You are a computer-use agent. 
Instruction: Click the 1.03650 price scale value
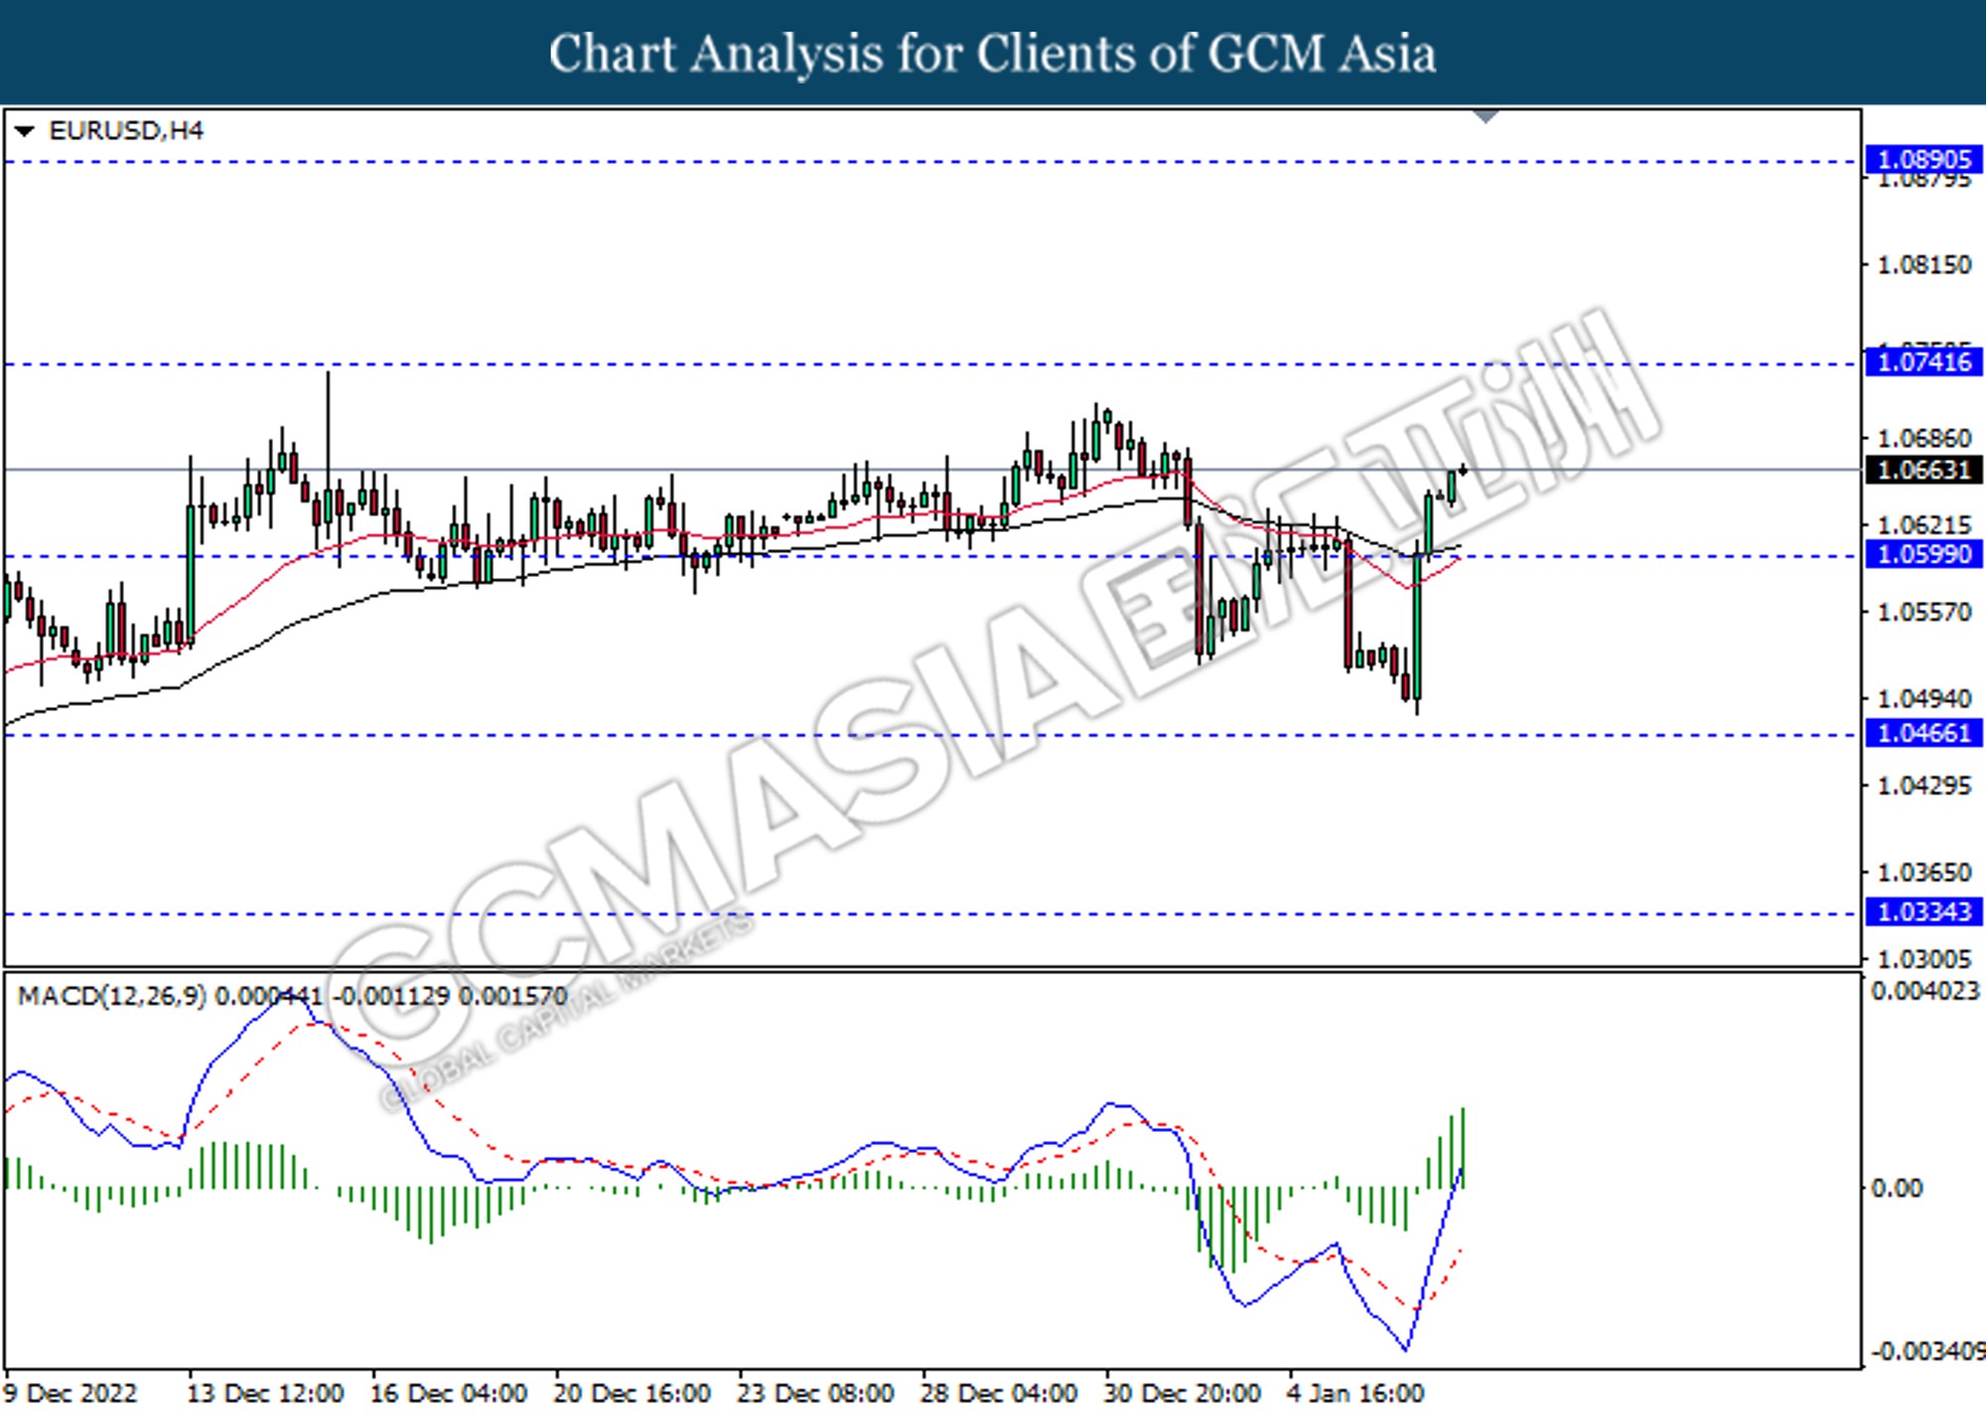(x=1924, y=873)
